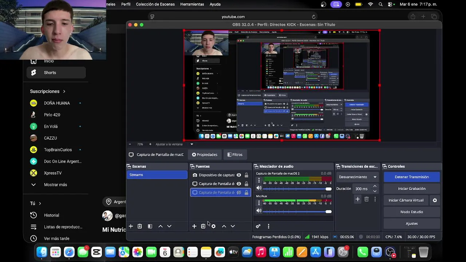The height and width of the screenshot is (262, 466).
Task: Open CapCut from the Dock
Action: [x=96, y=252]
